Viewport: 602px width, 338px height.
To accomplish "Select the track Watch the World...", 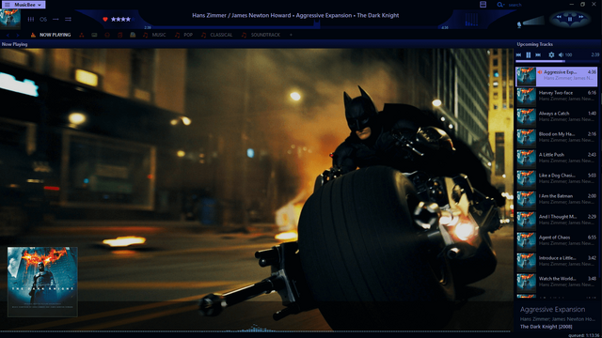I will tap(556, 283).
